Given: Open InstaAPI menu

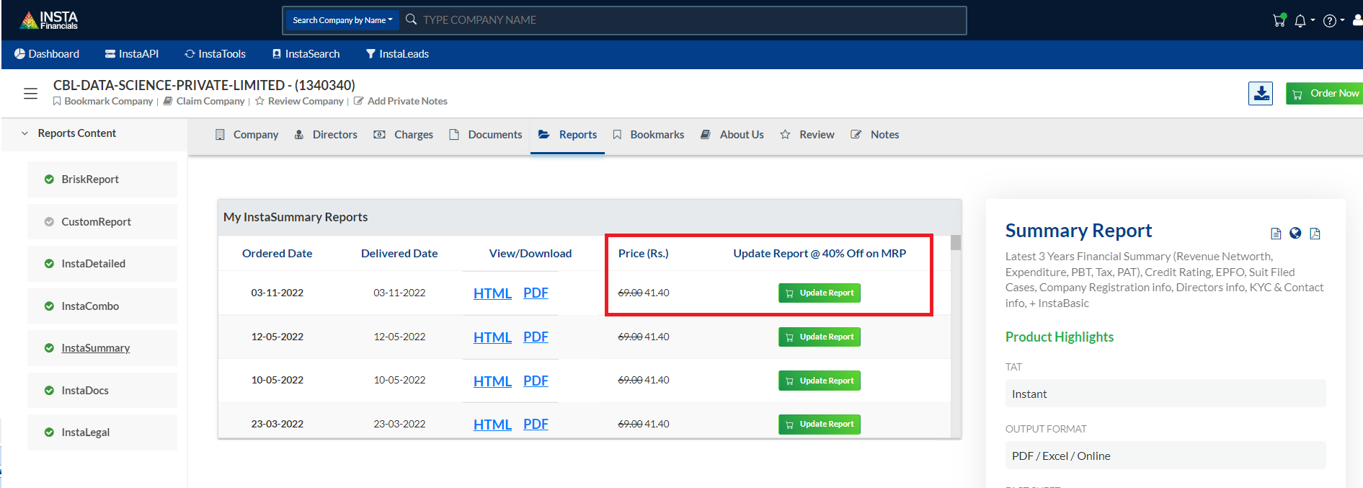Looking at the screenshot, I should coord(131,54).
